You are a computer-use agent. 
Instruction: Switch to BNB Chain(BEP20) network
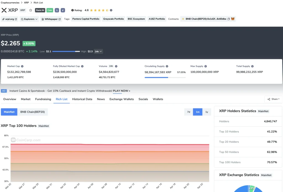click(33, 112)
